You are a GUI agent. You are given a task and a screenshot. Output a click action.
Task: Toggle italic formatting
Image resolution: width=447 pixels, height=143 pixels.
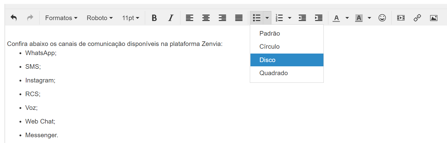[171, 18]
